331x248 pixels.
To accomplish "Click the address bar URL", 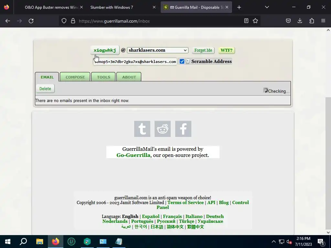I will click(114, 21).
